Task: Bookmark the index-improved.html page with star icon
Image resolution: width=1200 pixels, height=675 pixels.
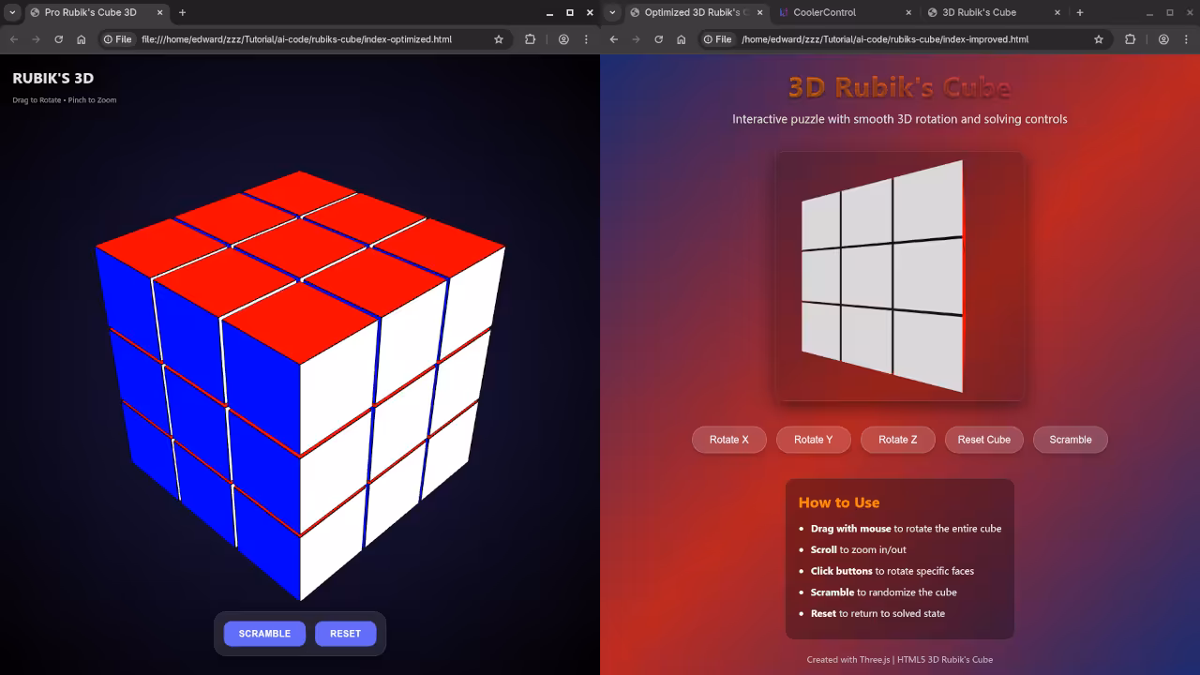Action: (1099, 39)
